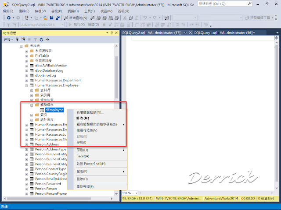Click Object Explorer vertical scrollbar thumb

coord(116,77)
